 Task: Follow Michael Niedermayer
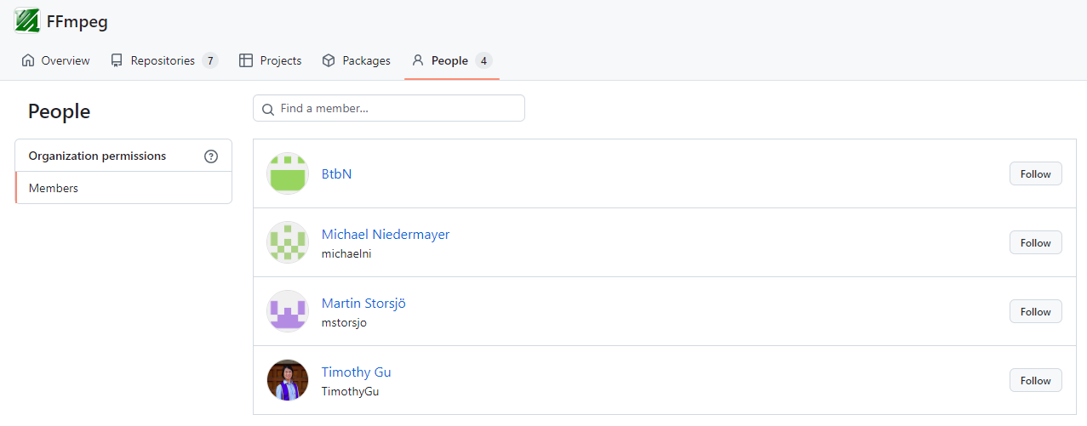[1035, 242]
